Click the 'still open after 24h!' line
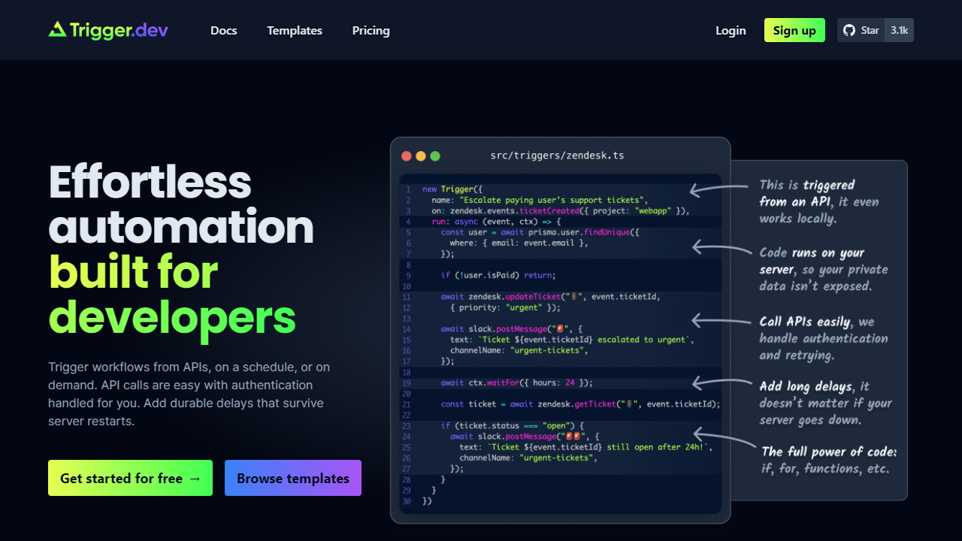962x541 pixels. [x=585, y=447]
